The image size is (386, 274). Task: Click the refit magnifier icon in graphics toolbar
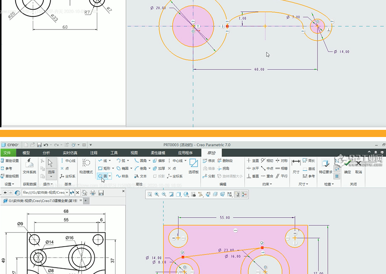click(150, 194)
